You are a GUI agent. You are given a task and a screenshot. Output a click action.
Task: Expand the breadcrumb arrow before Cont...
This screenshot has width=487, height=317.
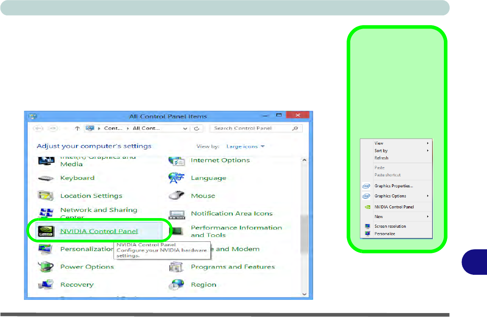click(99, 128)
